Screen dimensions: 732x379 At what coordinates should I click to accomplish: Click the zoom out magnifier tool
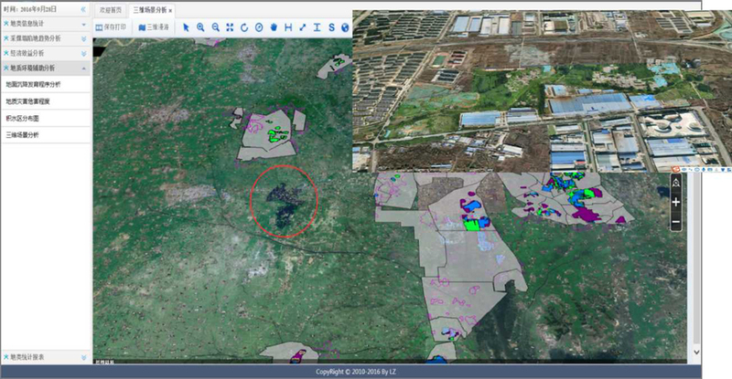215,27
